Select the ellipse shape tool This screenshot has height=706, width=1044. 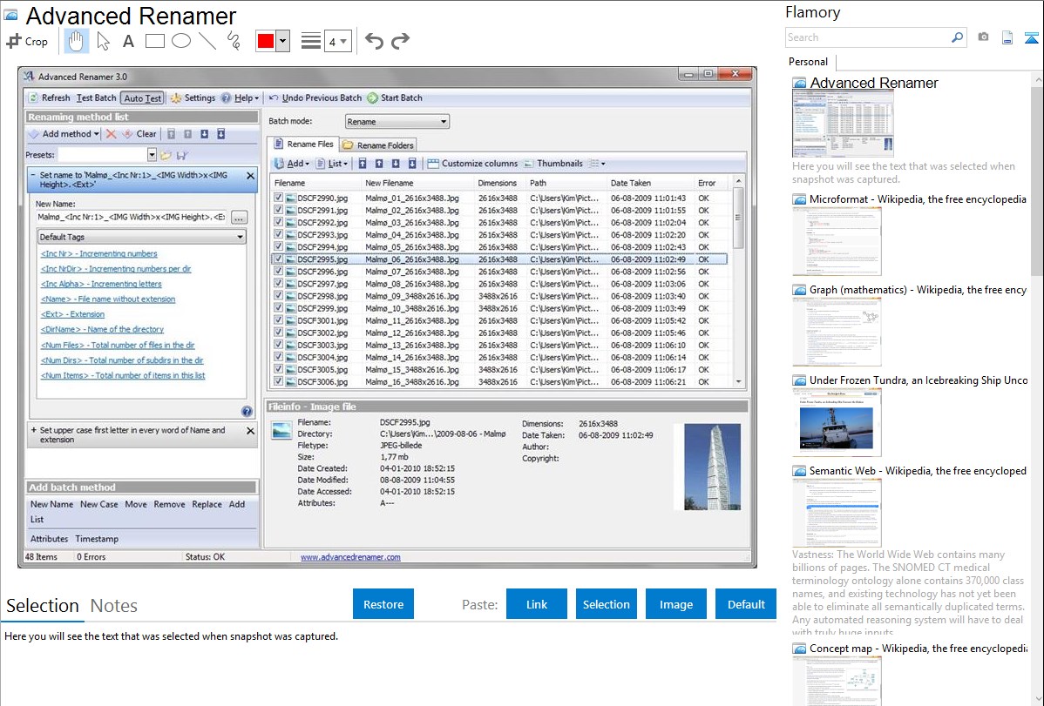click(181, 41)
